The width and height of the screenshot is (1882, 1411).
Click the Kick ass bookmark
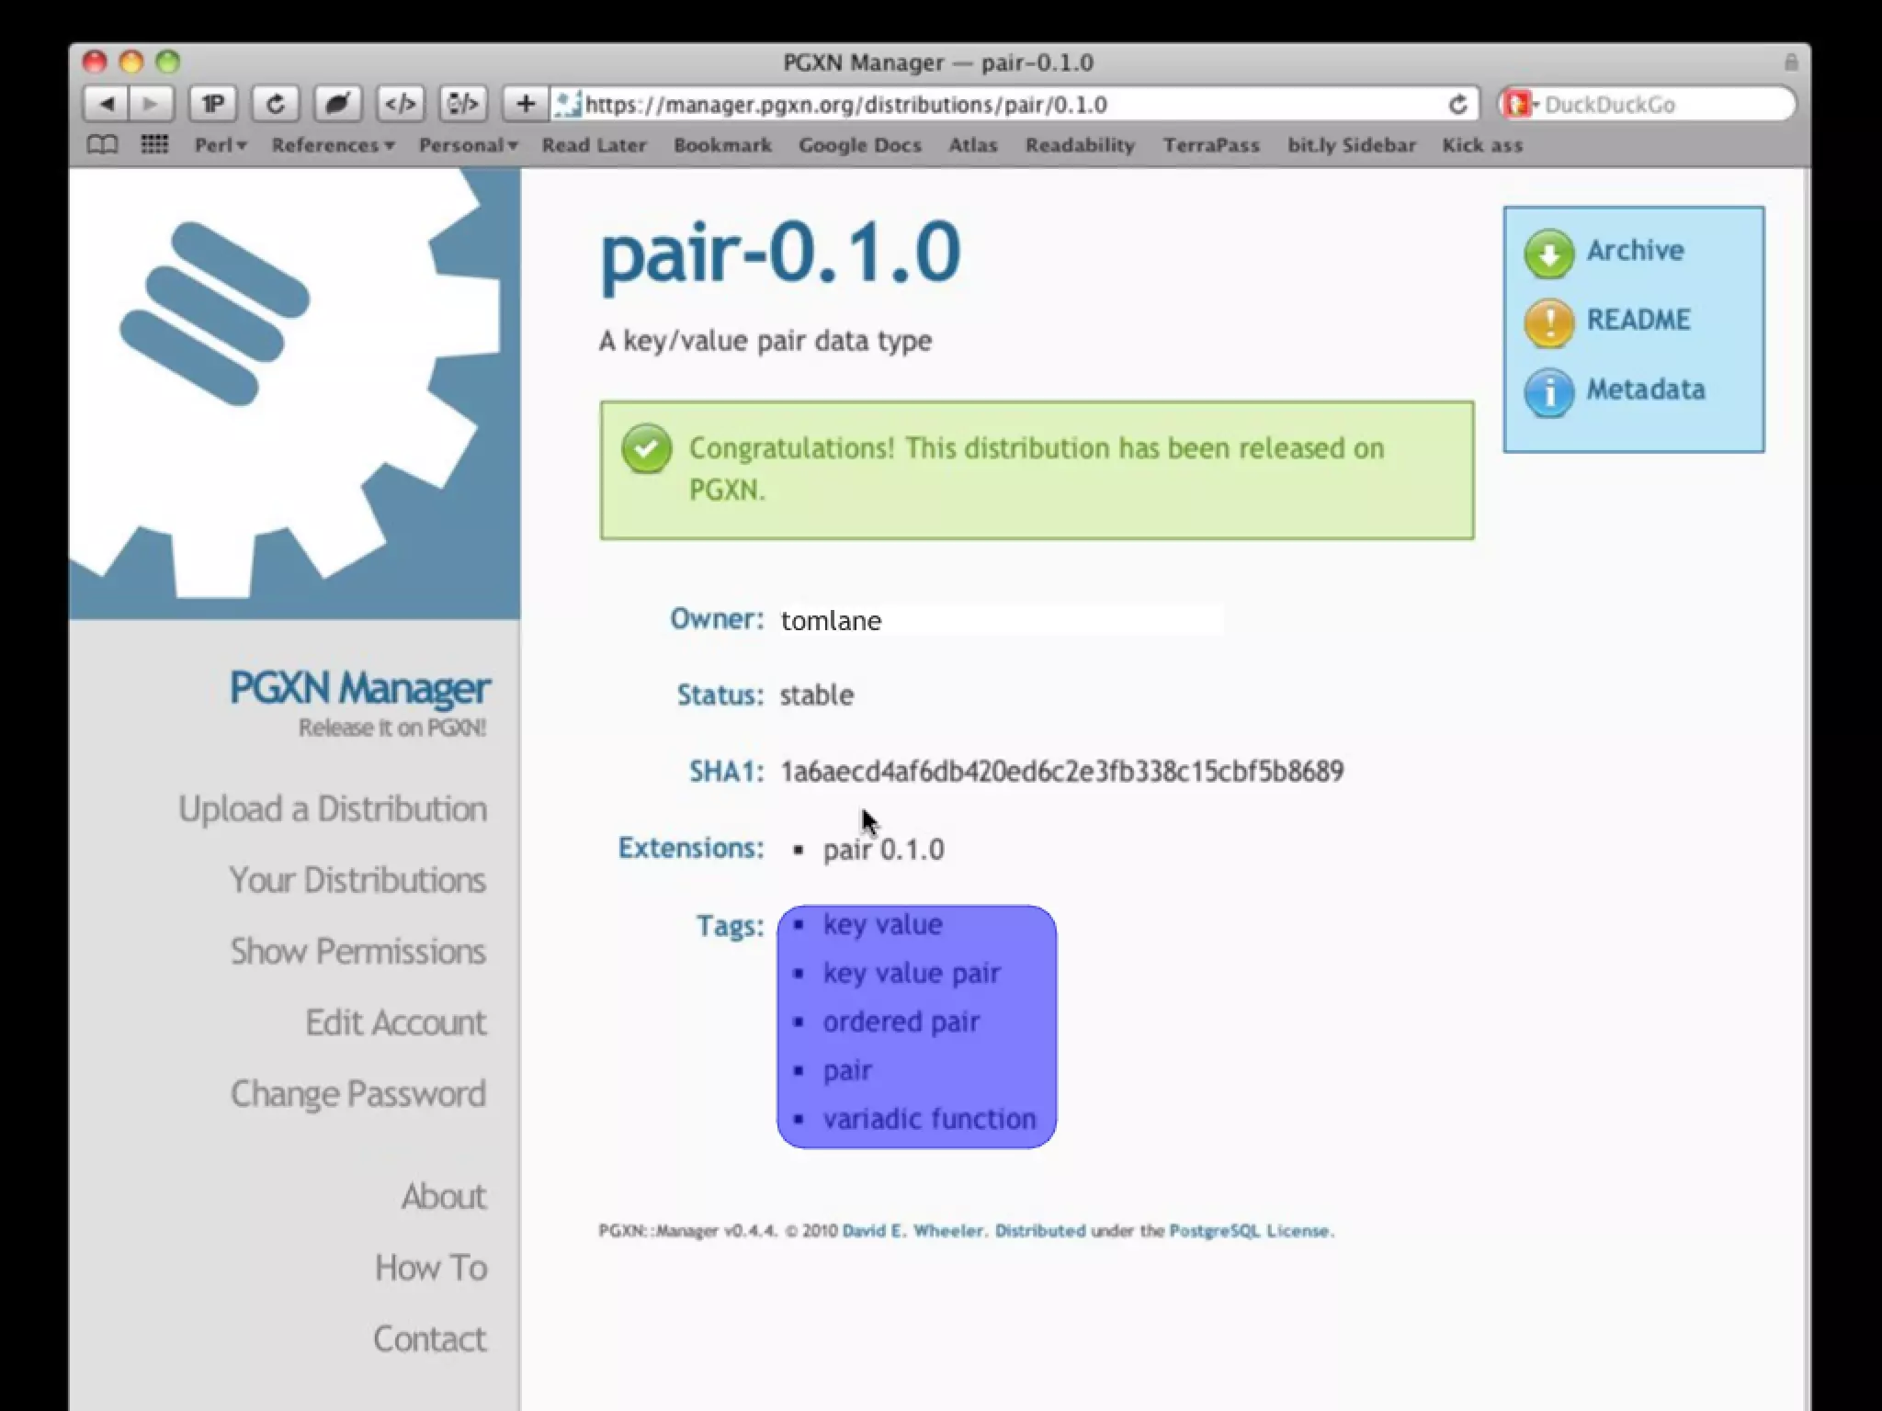click(1482, 145)
